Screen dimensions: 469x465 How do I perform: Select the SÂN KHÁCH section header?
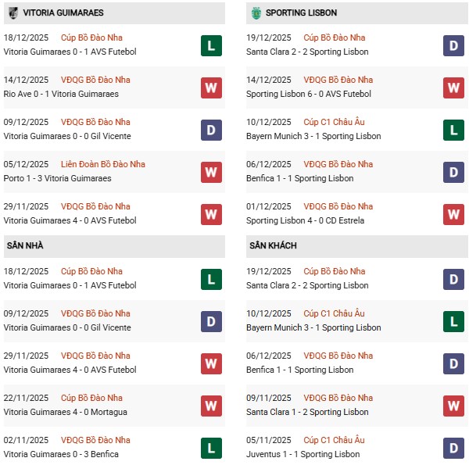[273, 246]
